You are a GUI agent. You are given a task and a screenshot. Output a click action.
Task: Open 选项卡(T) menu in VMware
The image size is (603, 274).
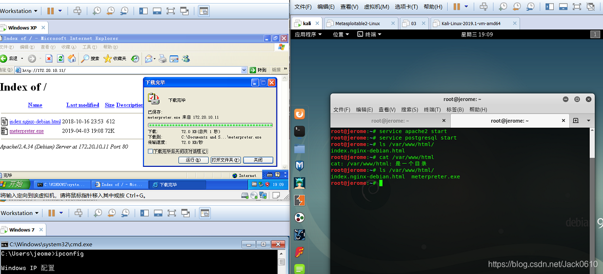406,7
